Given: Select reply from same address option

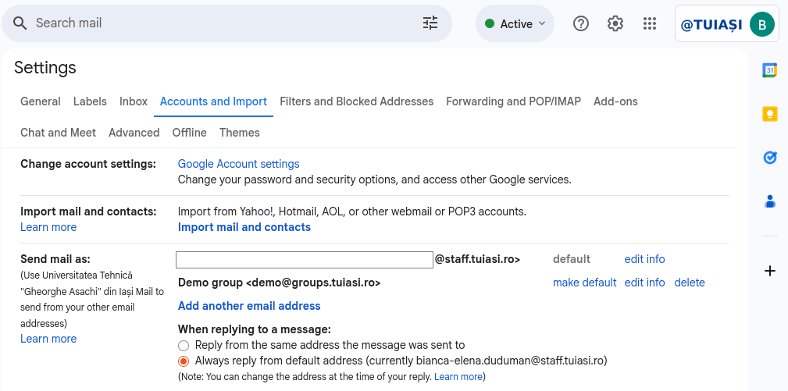Looking at the screenshot, I should coord(184,345).
